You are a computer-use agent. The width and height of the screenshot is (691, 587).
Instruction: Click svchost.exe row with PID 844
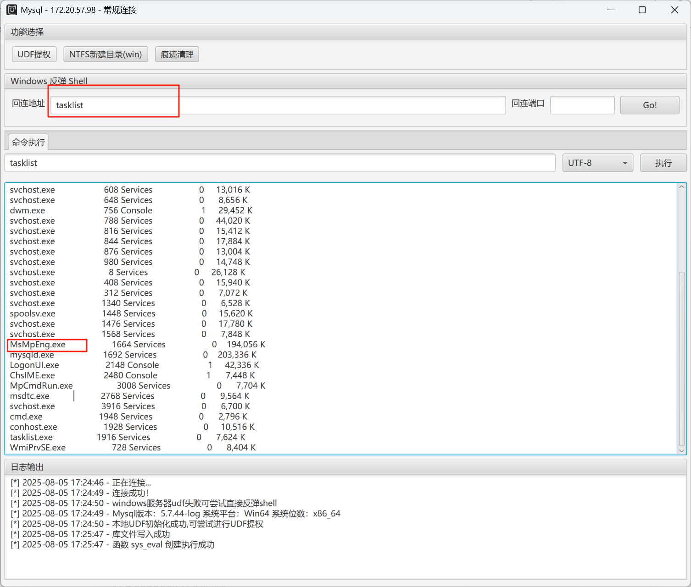tap(130, 241)
